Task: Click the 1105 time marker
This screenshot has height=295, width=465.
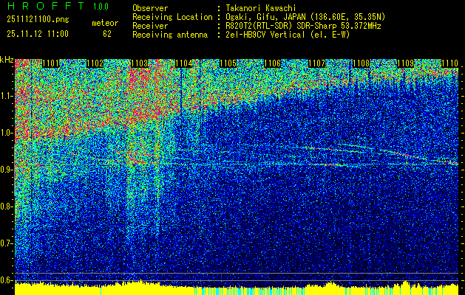Action: [228, 63]
